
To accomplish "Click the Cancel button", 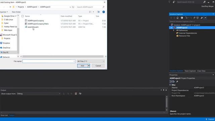I will 98,66.
